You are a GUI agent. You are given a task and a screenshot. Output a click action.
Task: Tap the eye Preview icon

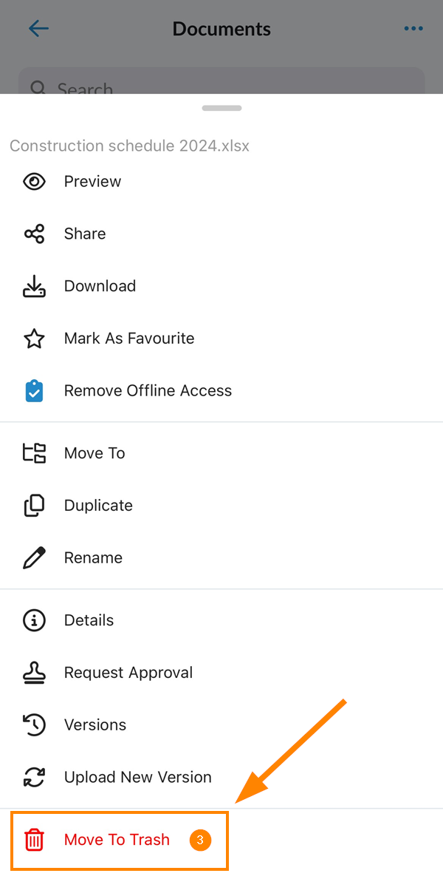pyautogui.click(x=34, y=182)
